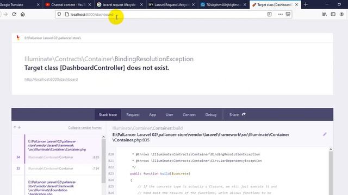Image resolution: width=348 pixels, height=195 pixels.
Task: Open the Debug tab
Action: pos(211,114)
